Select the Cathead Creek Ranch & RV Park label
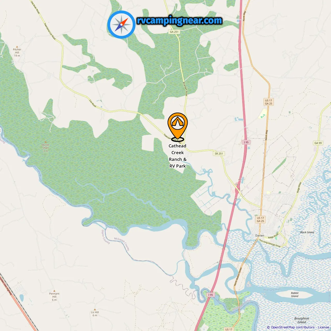The height and width of the screenshot is (331, 331). pyautogui.click(x=177, y=156)
